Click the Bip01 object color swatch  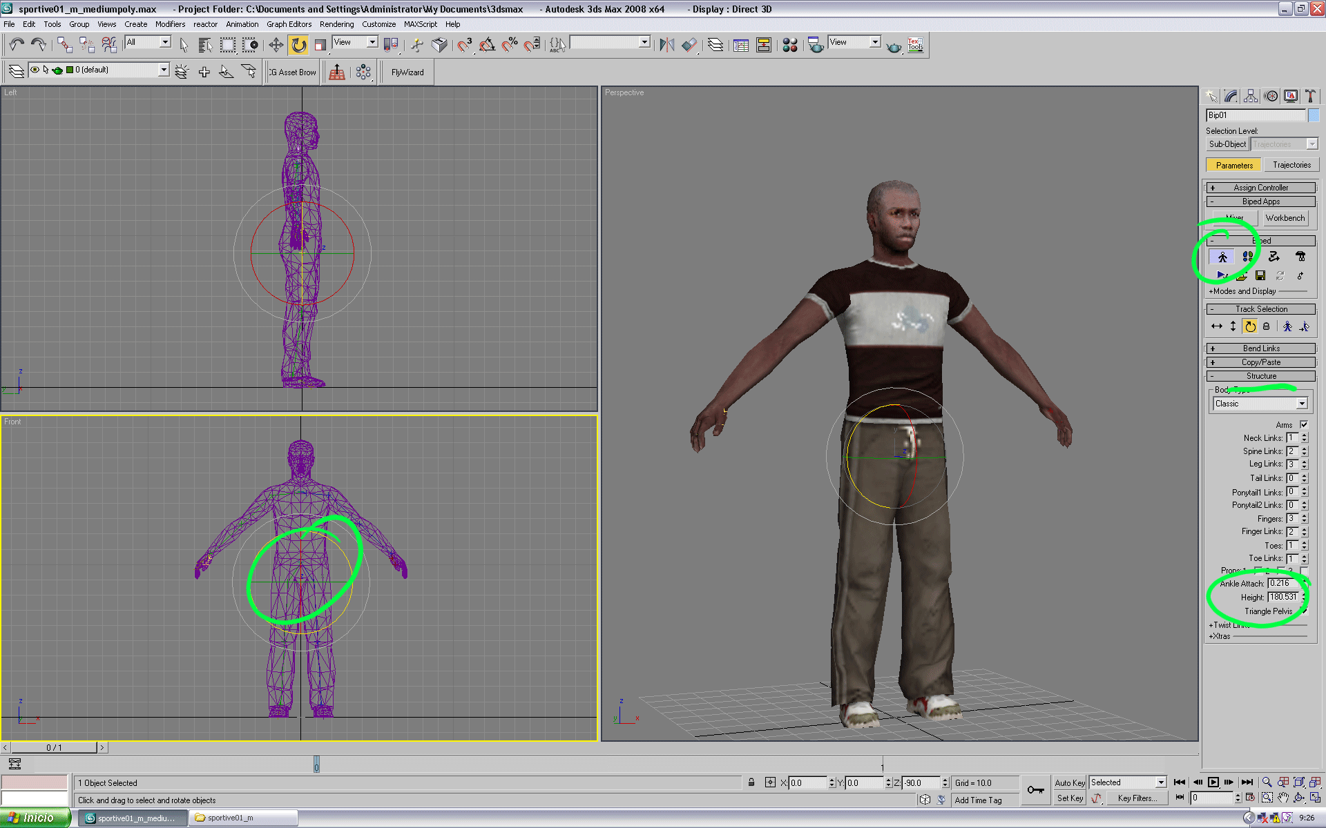pyautogui.click(x=1313, y=115)
